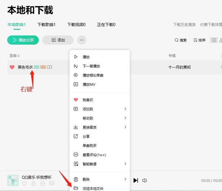The width and height of the screenshot is (222, 191).
Task: Click the red heart beside 黑色毛衣
Action: tap(12, 67)
